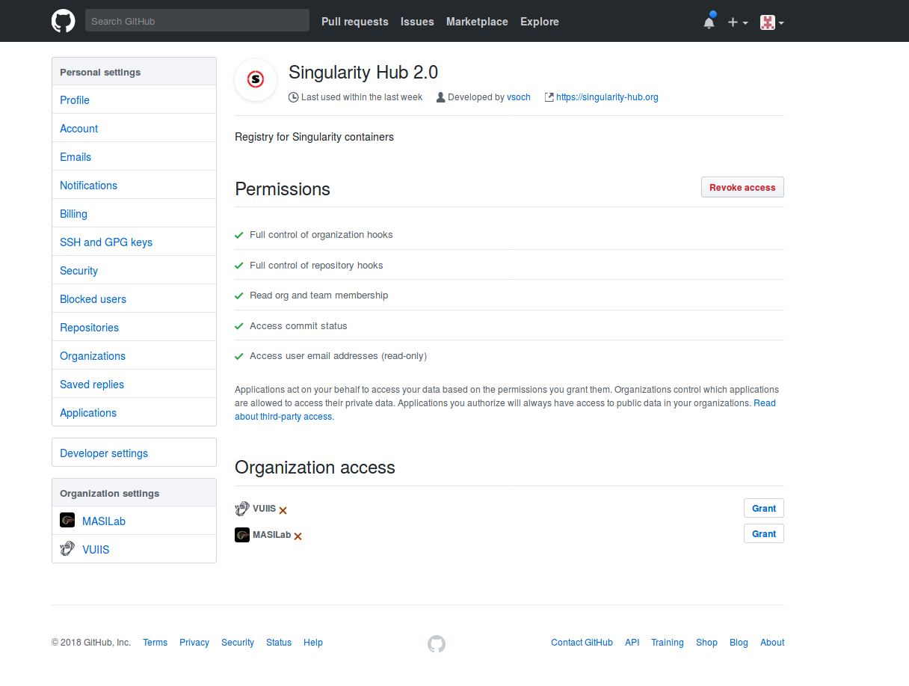Click the Singularity Hub 2.0 application logo
Viewport: 909px width, 686px height.
pos(255,80)
